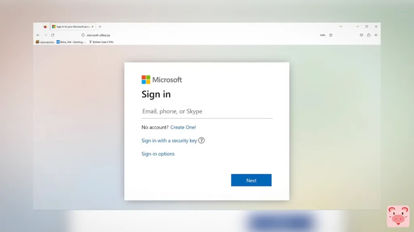
Task: Click the Email, phone, or Skype field
Action: click(x=207, y=111)
